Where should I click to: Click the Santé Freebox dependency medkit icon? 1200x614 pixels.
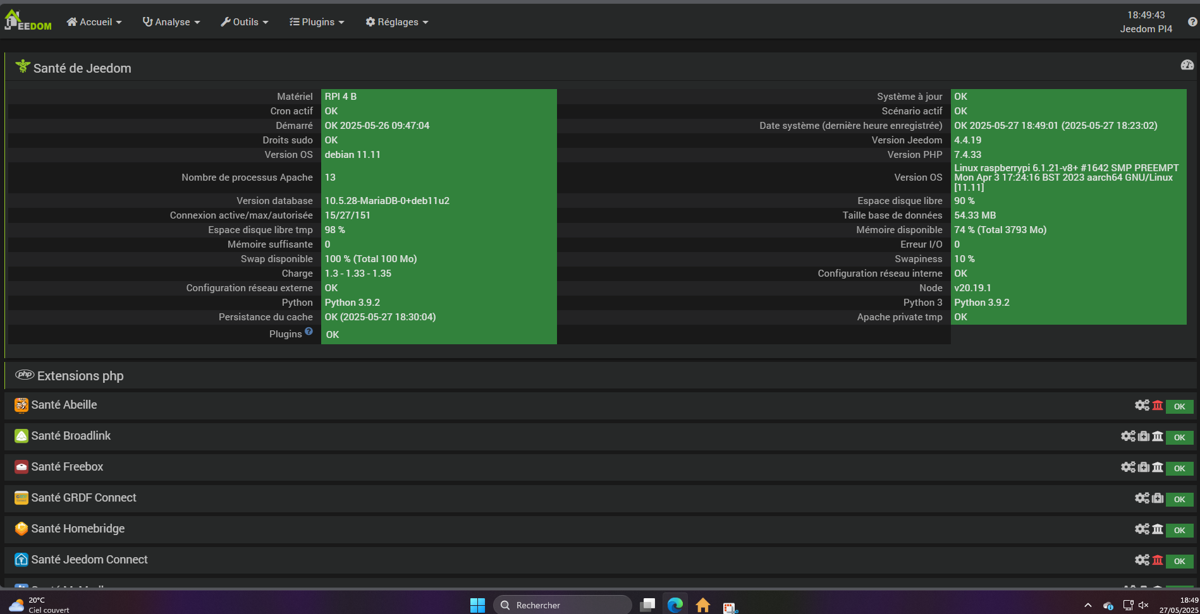(x=1144, y=467)
